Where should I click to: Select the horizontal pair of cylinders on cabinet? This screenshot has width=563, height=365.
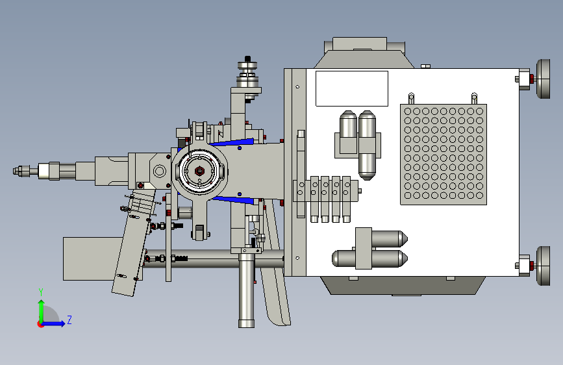tap(370, 249)
